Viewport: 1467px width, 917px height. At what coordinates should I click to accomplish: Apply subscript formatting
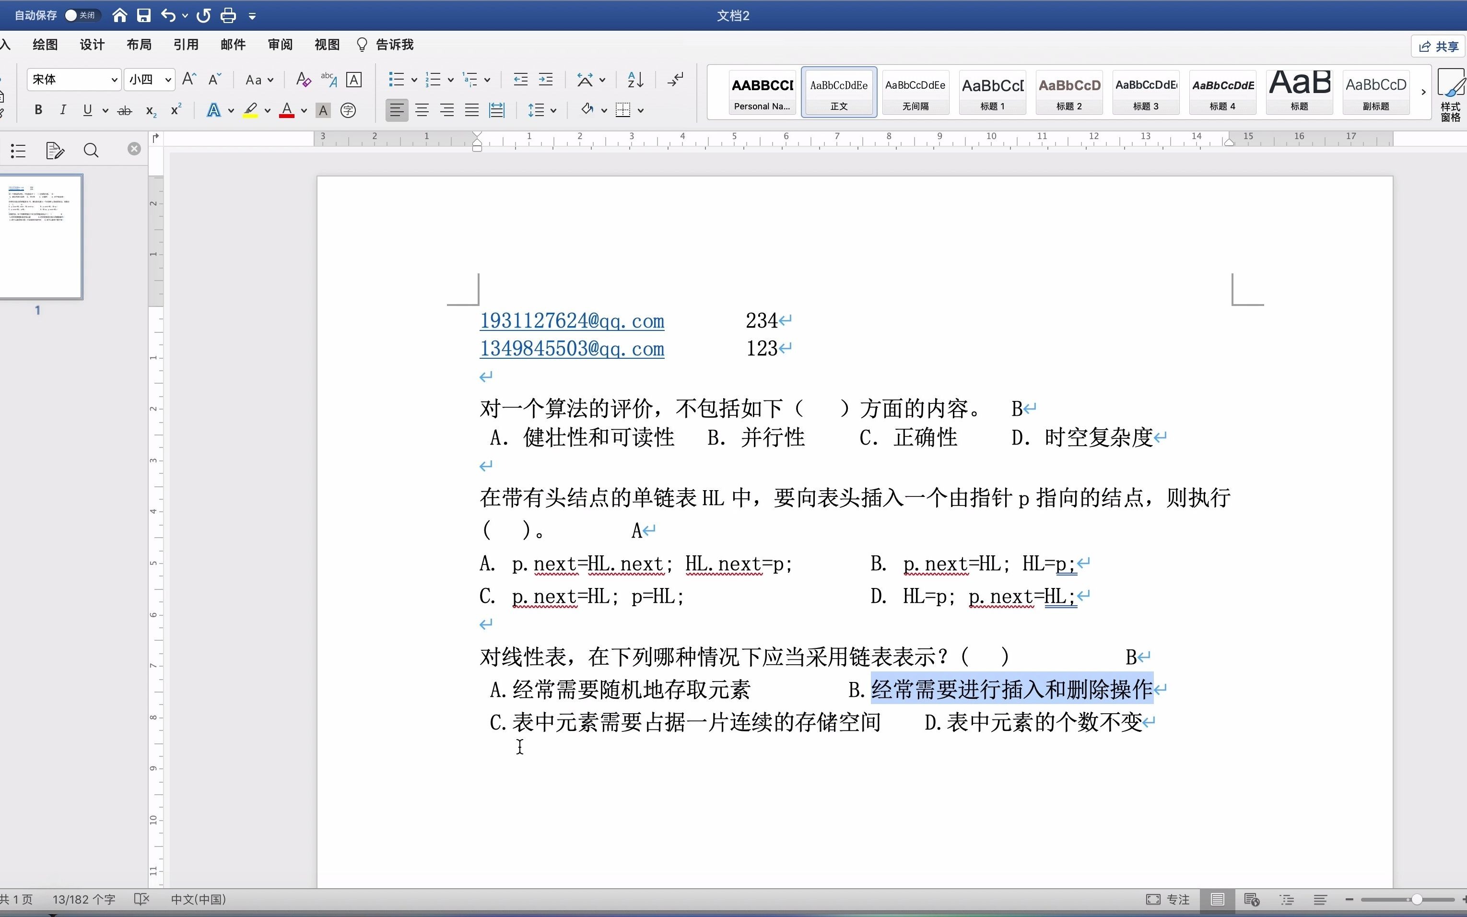coord(151,110)
